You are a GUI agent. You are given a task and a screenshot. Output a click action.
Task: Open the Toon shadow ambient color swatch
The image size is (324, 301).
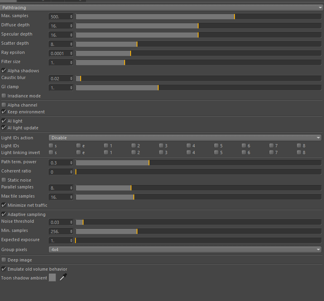[52, 277]
